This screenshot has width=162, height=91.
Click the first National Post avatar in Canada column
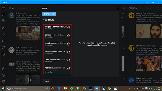[x=131, y=15]
